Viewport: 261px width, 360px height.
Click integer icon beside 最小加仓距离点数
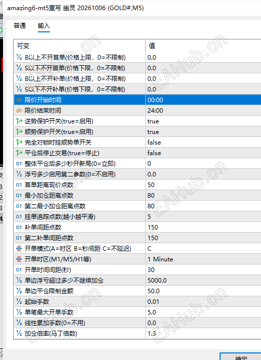click(x=19, y=195)
